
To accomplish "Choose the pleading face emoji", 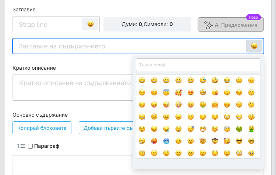I will [251, 153].
